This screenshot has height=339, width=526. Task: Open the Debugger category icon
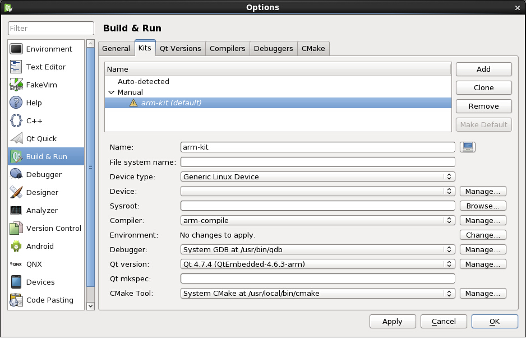pos(16,175)
